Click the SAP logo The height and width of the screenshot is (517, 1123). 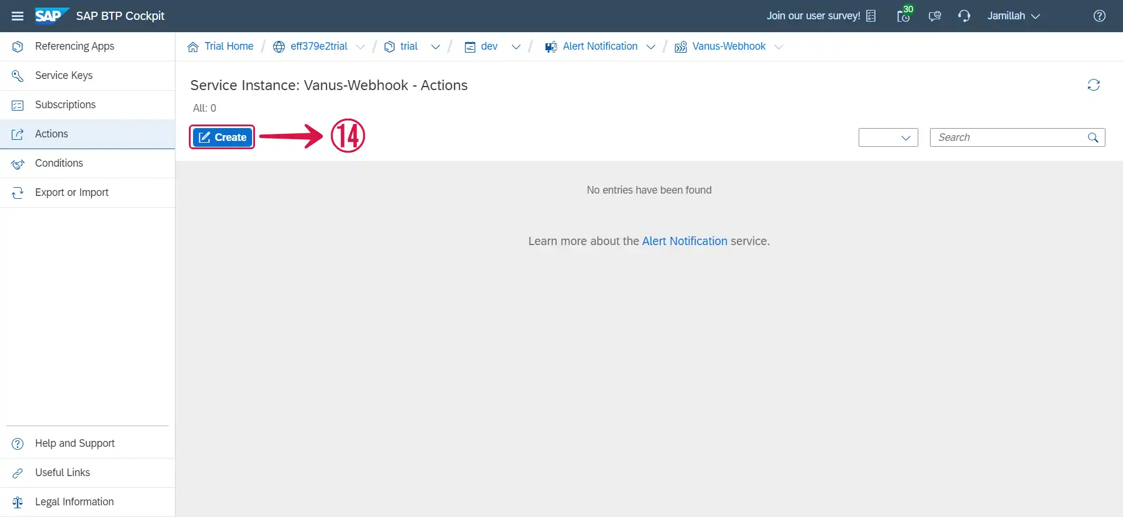51,16
